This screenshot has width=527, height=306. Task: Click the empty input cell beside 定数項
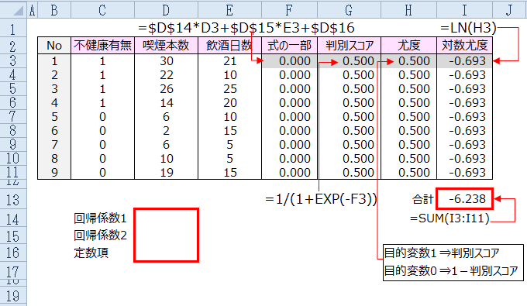tap(166, 253)
